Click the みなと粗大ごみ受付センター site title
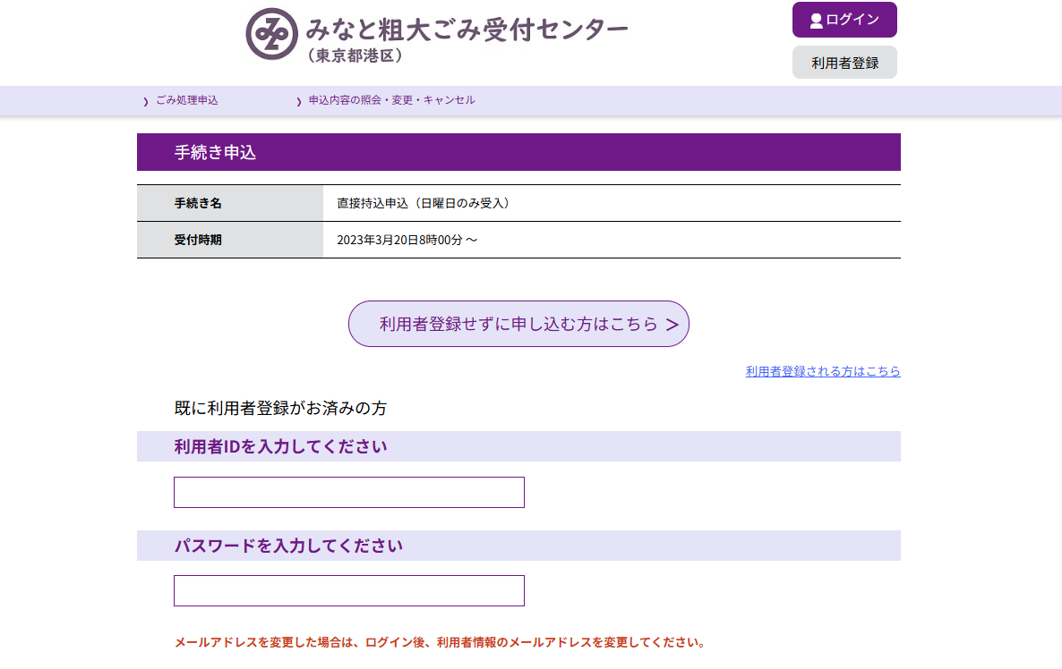1062x669 pixels. [467, 30]
